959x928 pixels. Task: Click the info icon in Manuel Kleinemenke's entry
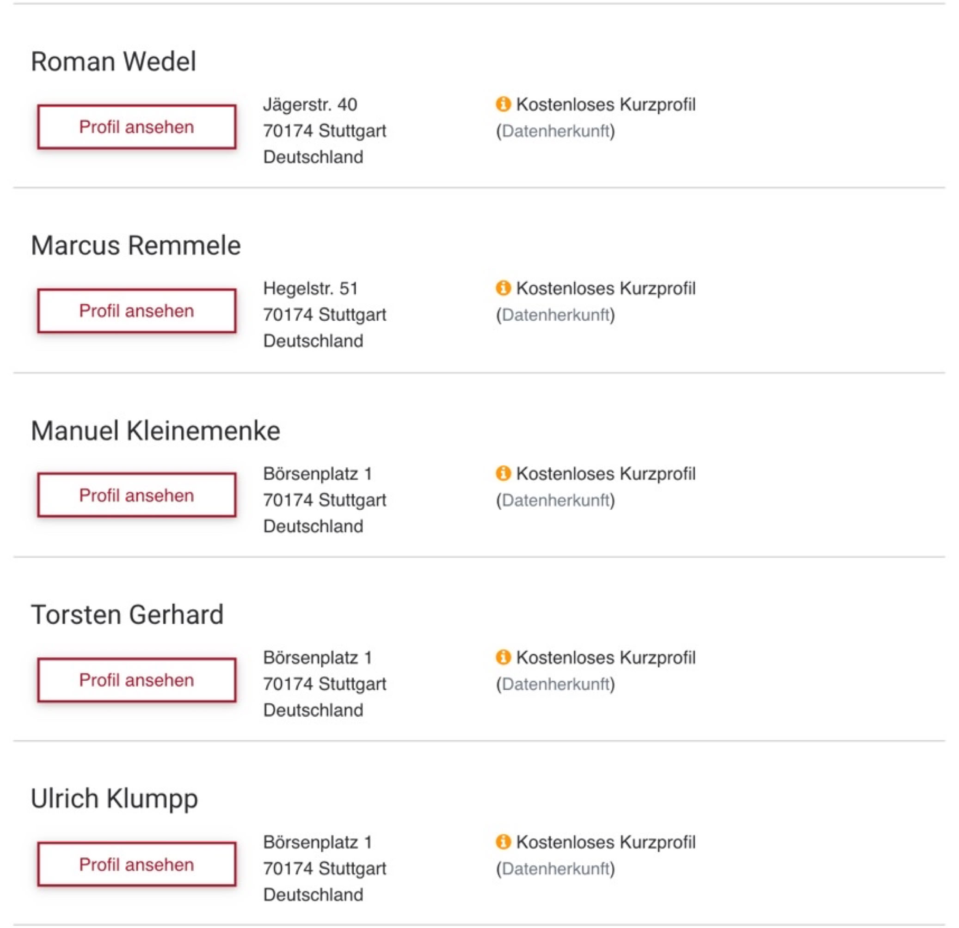pyautogui.click(x=503, y=473)
